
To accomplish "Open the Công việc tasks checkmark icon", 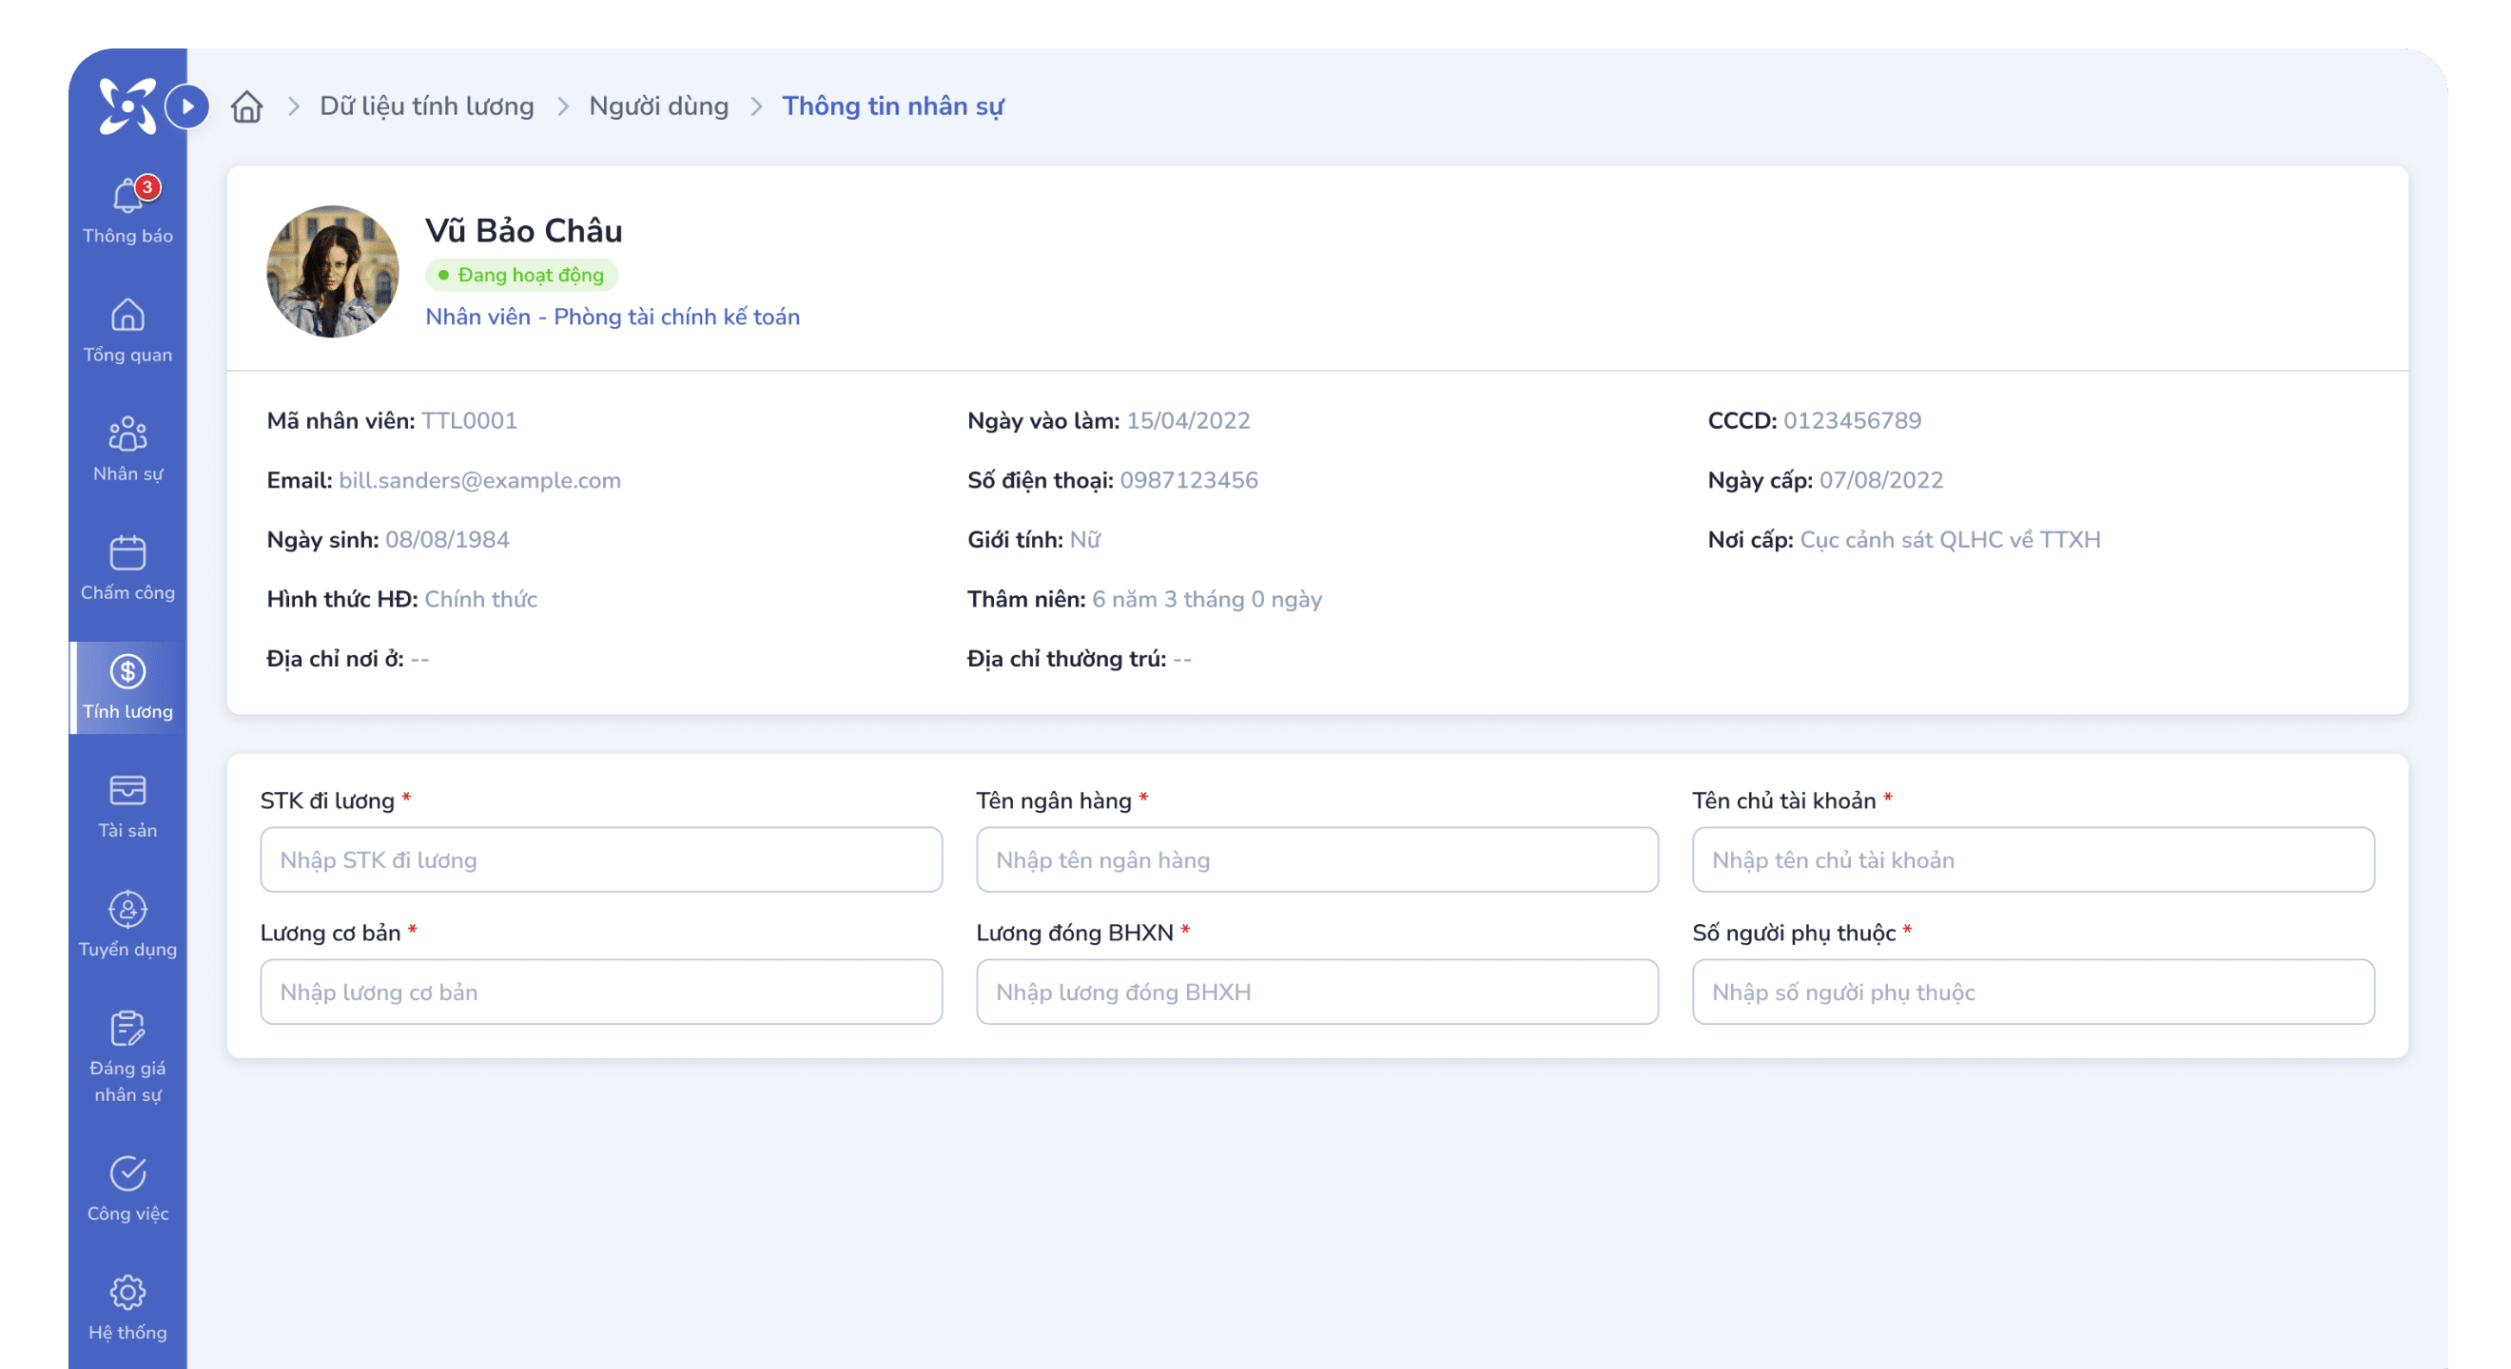I will pyautogui.click(x=127, y=1174).
